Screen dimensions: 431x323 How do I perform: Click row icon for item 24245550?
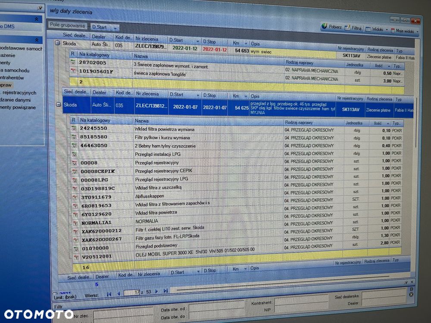tap(74, 128)
